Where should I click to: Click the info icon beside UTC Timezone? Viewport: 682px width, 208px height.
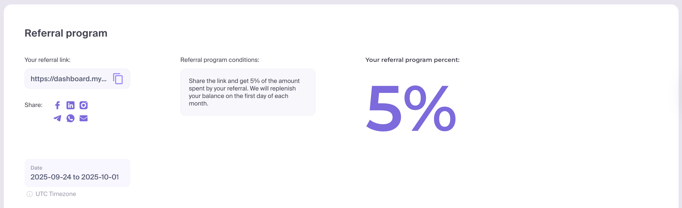pyautogui.click(x=29, y=194)
